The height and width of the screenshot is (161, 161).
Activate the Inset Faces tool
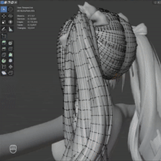[x=10, y=43]
